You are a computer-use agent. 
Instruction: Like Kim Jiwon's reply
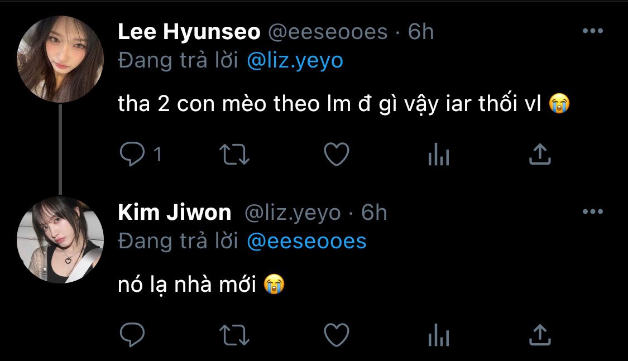(x=337, y=335)
